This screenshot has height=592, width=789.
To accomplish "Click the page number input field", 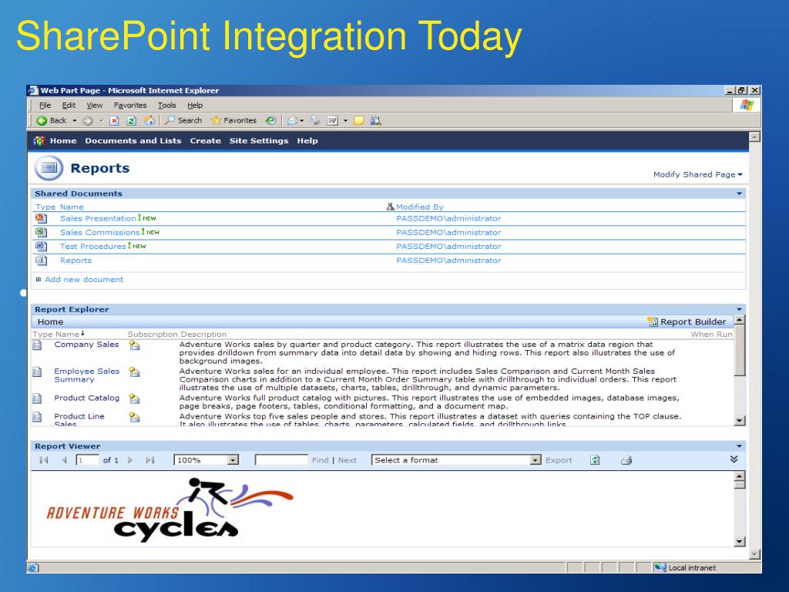I will 87,460.
